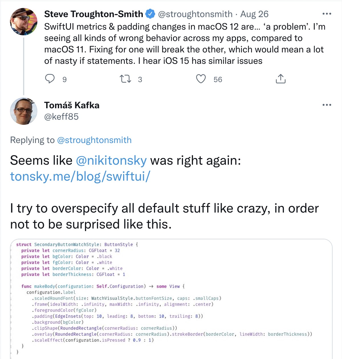Open the attached Swift code screenshot

171,299
